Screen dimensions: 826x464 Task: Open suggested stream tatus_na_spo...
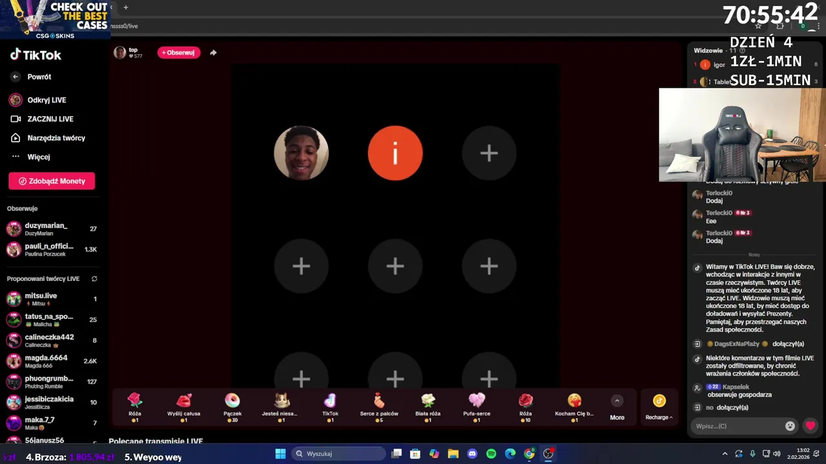(x=52, y=320)
